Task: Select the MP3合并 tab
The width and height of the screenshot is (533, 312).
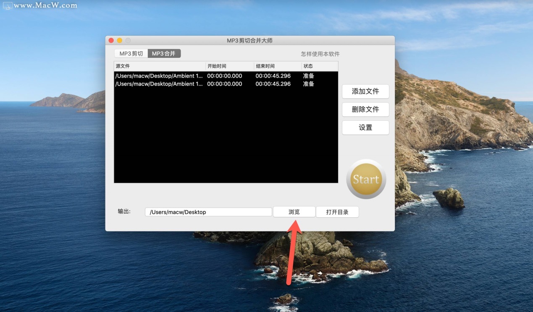Action: pyautogui.click(x=164, y=54)
